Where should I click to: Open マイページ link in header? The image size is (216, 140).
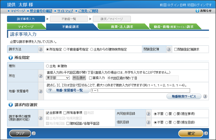18,11
